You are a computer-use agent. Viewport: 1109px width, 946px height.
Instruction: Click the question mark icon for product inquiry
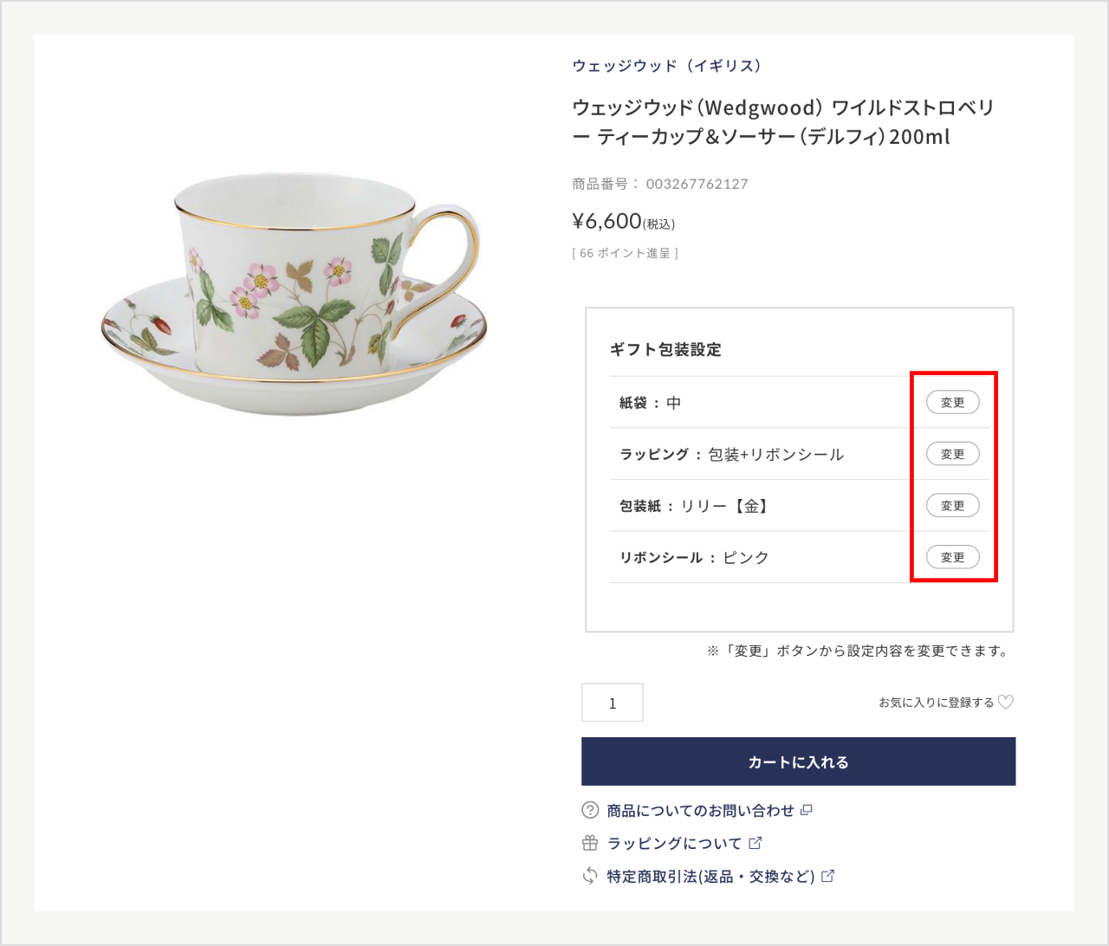click(x=590, y=810)
